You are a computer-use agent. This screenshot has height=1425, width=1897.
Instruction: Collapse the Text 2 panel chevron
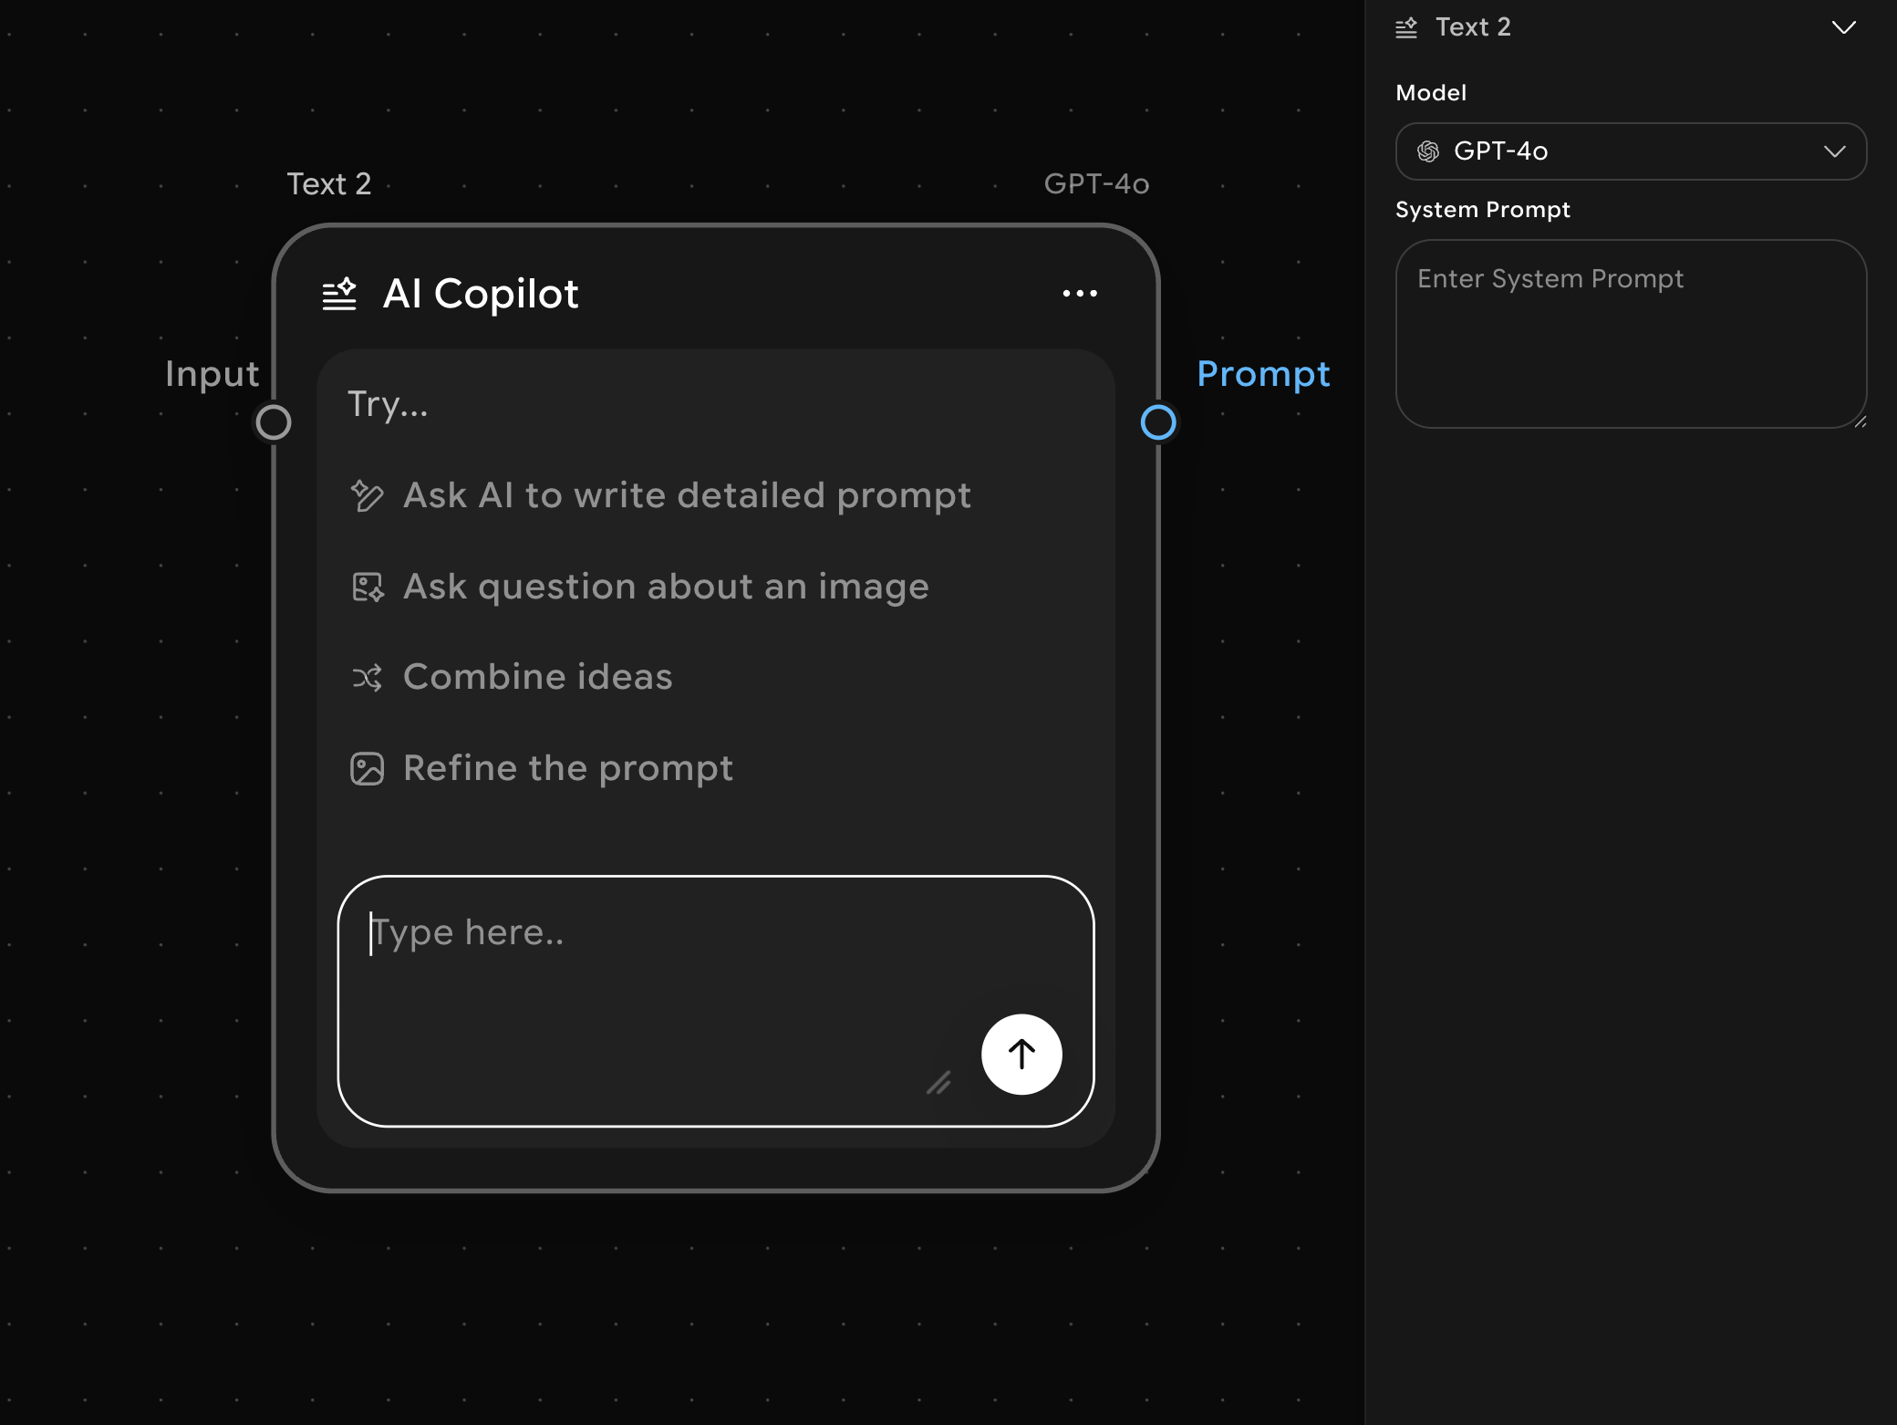click(1843, 27)
